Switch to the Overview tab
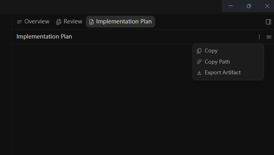Screen dimensions: 274x155 (33, 21)
